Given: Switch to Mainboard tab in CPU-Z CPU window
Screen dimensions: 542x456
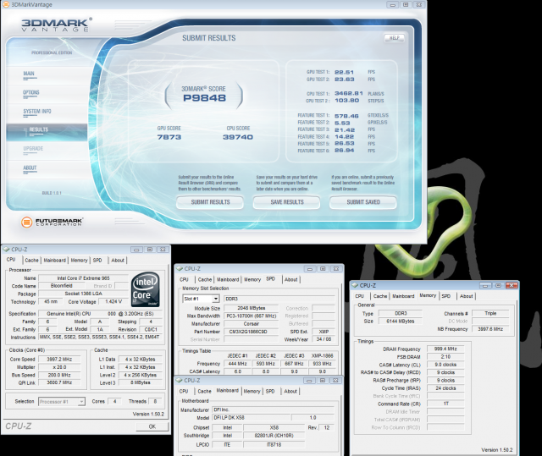Looking at the screenshot, I should [x=54, y=261].
